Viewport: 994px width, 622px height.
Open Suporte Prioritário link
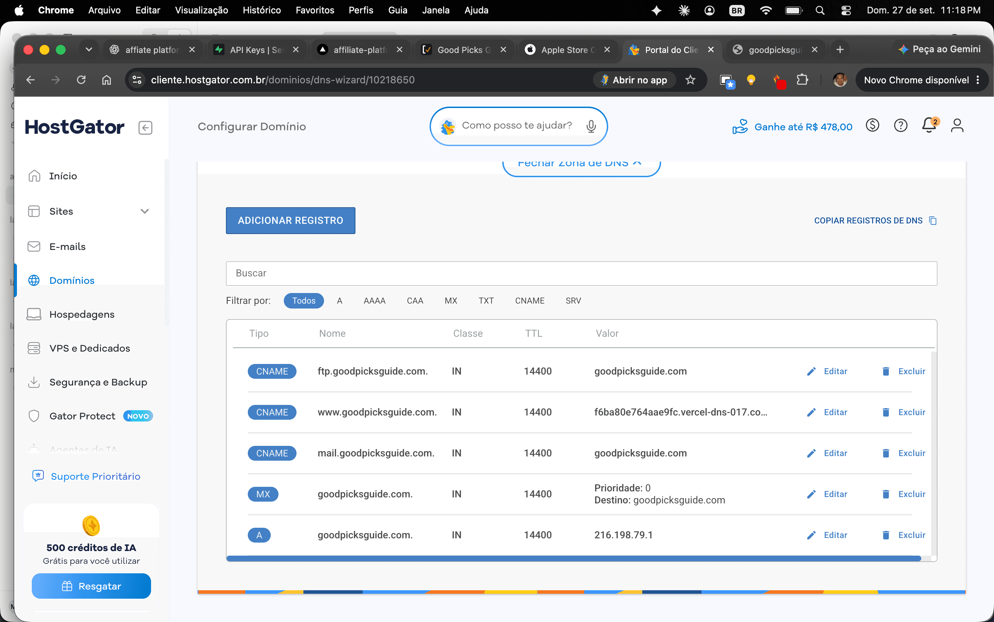click(x=95, y=476)
